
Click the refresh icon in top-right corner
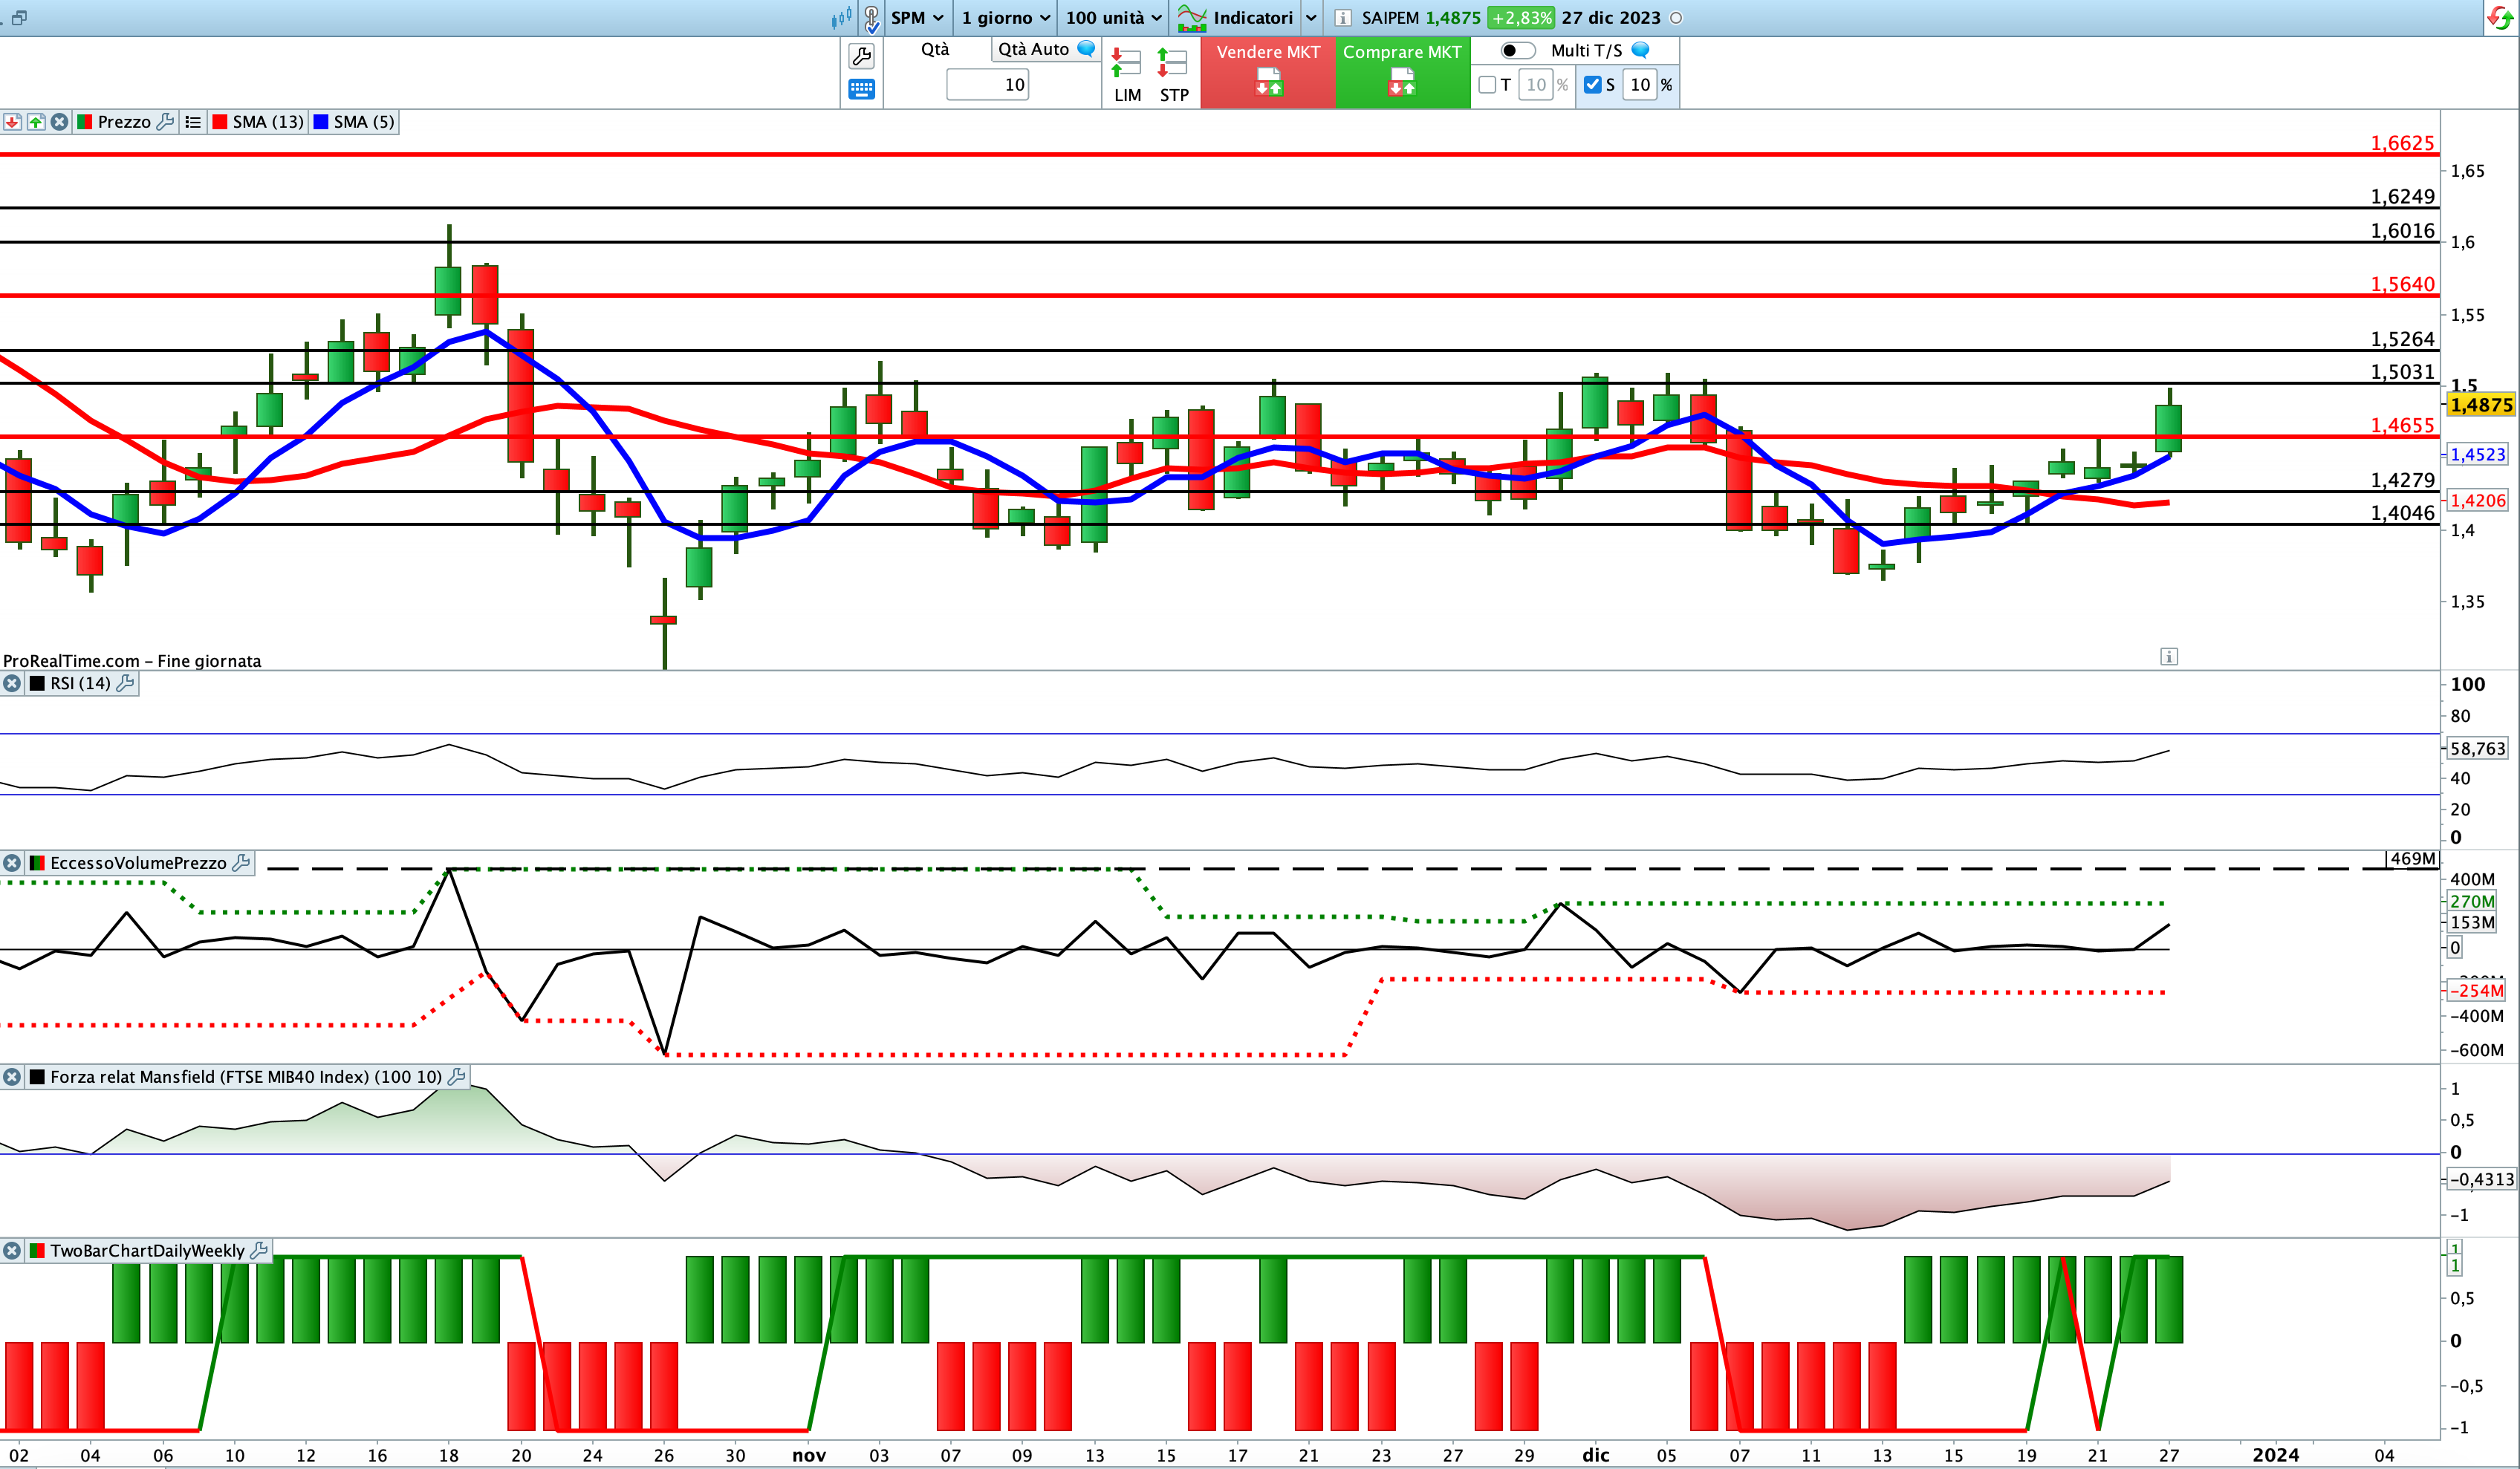coord(2500,18)
